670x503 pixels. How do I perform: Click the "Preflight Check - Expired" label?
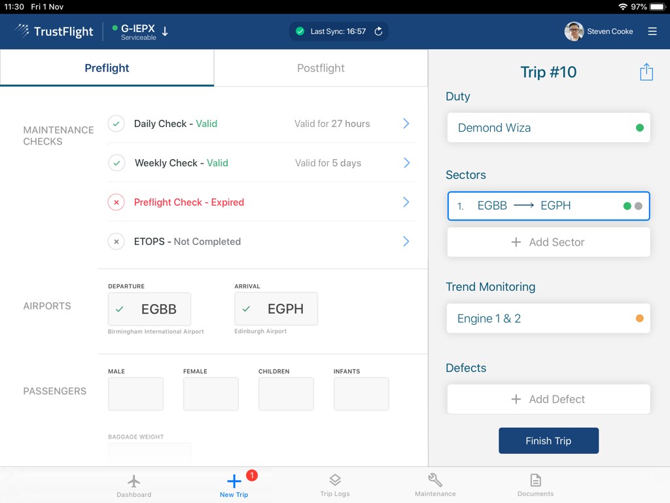[189, 202]
